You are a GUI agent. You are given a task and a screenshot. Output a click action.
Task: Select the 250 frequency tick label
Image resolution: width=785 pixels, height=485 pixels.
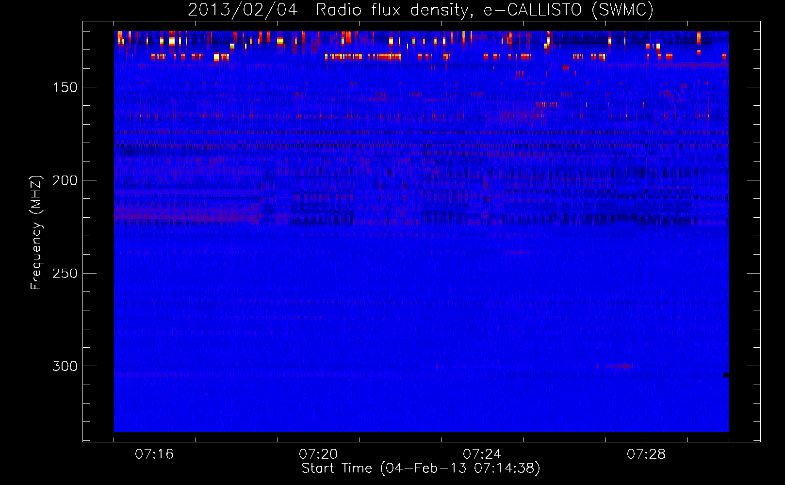[65, 274]
